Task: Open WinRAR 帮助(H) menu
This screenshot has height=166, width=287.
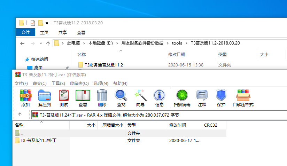Action: [120, 84]
